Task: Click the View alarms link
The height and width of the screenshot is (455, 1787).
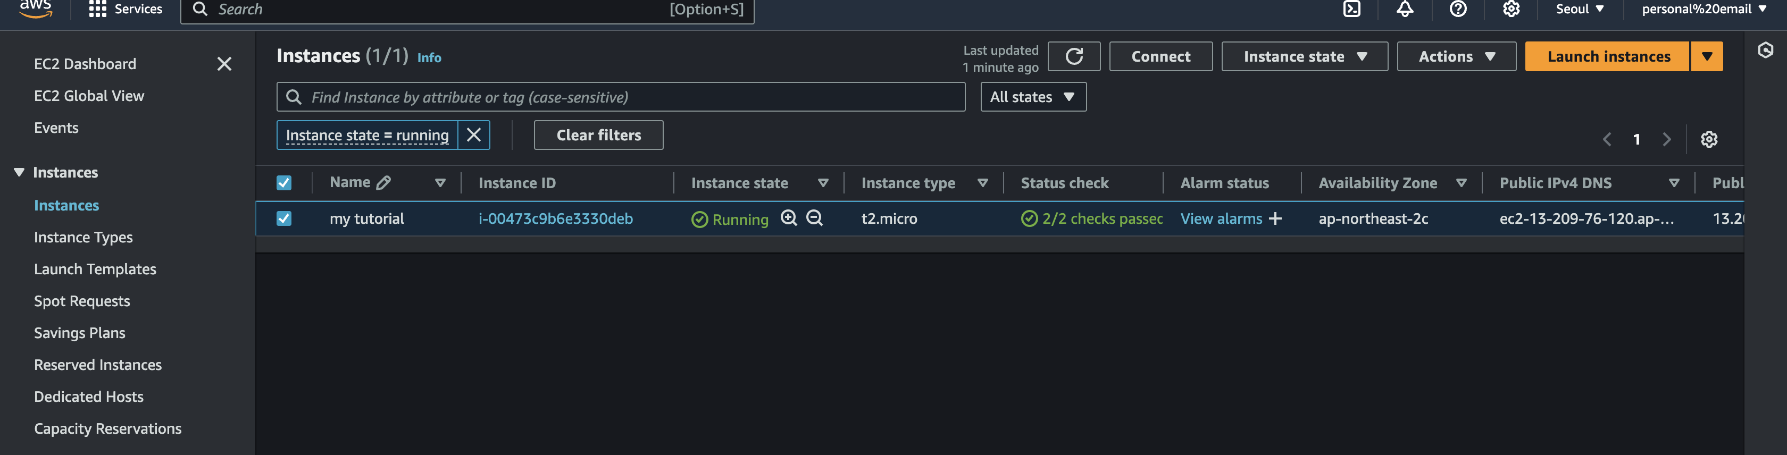Action: [x=1221, y=218]
